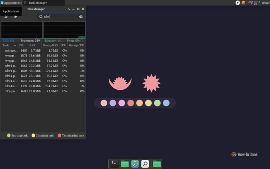The image size is (270, 169).
Task: Click the Memory: 14... status label
Action: [x=54, y=41]
